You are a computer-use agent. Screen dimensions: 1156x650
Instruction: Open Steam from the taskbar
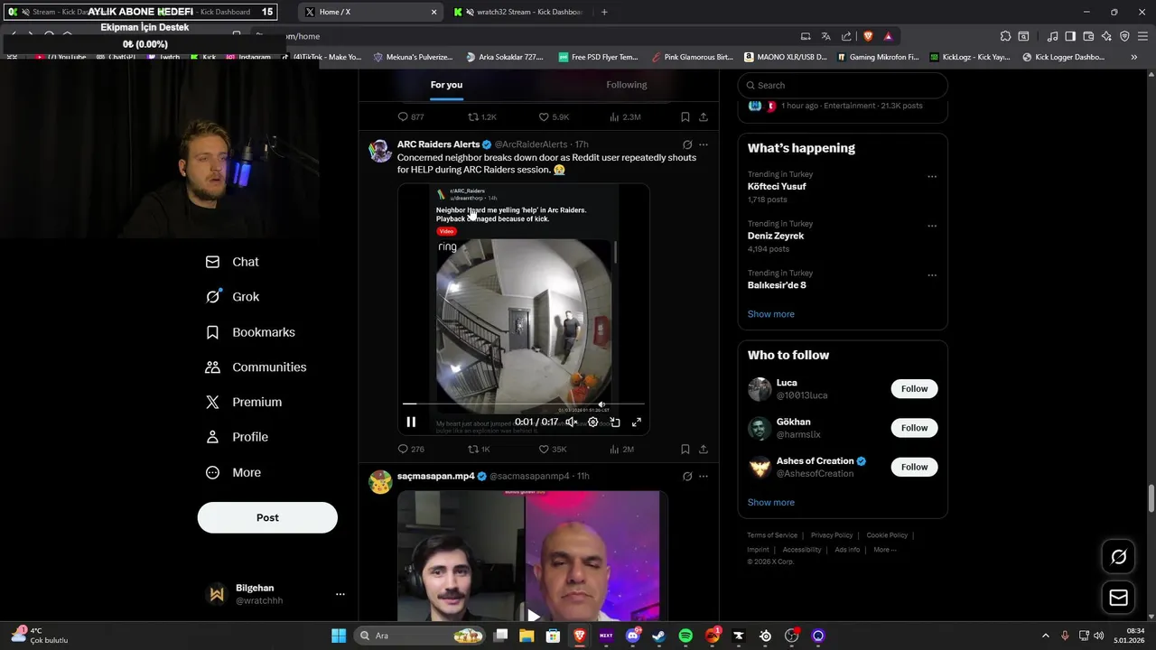click(658, 636)
